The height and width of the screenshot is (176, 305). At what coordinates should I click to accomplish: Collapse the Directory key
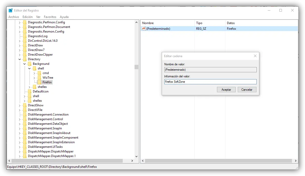pyautogui.click(x=20, y=59)
